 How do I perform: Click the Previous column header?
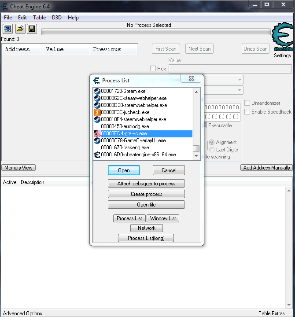(114, 49)
